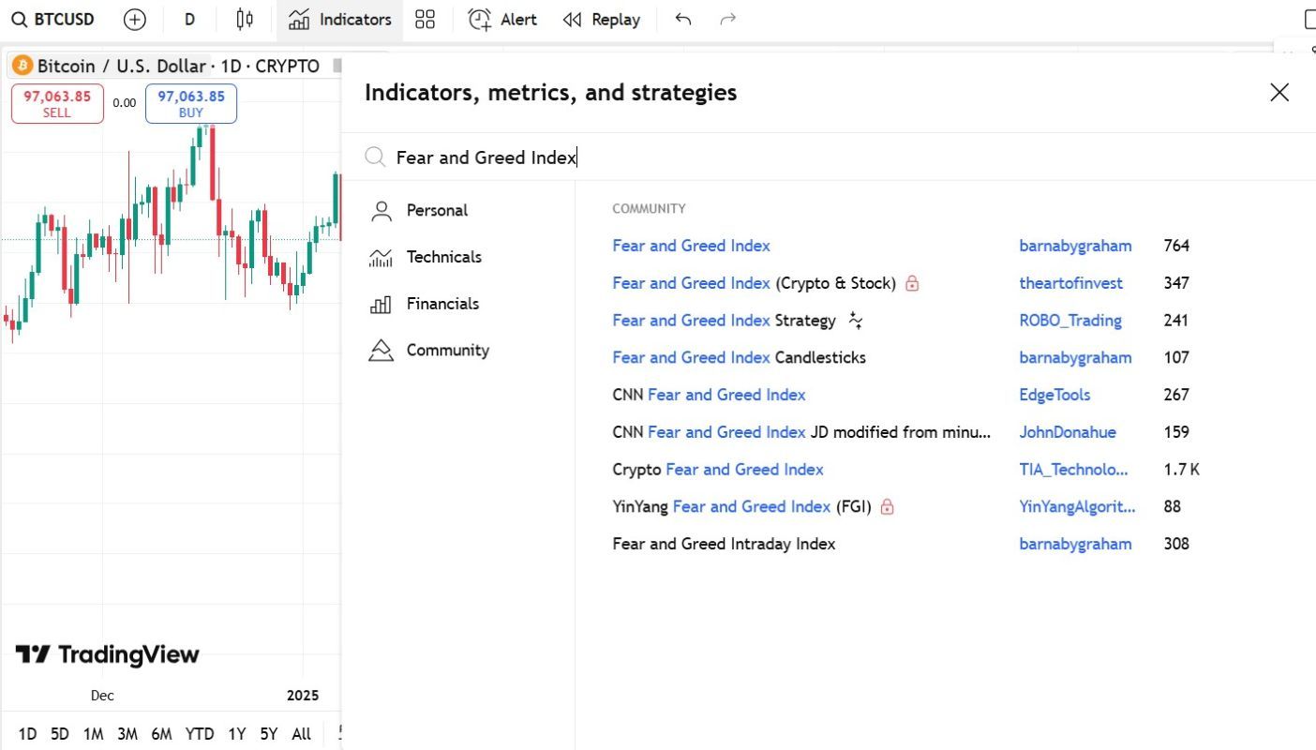Screen dimensions: 1316x750
Task: Set chart range to 6M
Action: pos(161,734)
